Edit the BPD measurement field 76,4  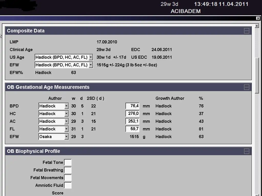[x=133, y=106]
